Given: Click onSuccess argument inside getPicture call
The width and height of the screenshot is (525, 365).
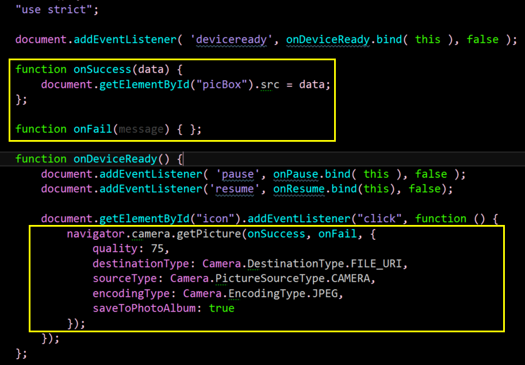Looking at the screenshot, I should [x=277, y=234].
